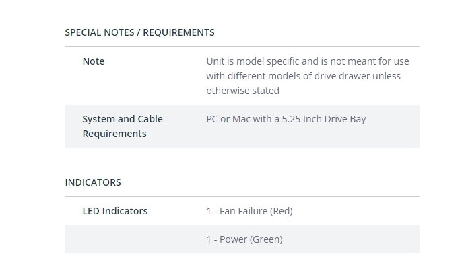This screenshot has width=462, height=277.
Task: Select the Note row label
Action: coord(94,61)
